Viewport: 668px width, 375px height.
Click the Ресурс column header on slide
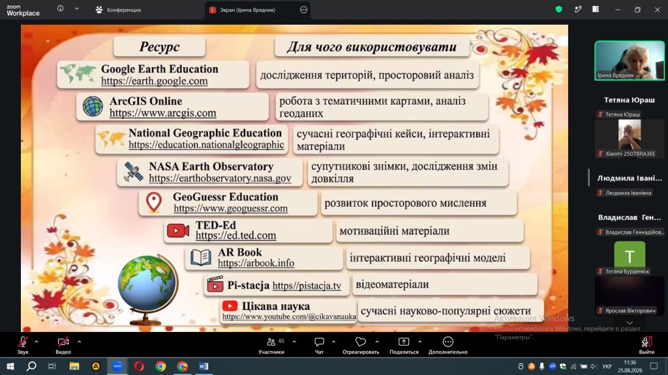[159, 47]
